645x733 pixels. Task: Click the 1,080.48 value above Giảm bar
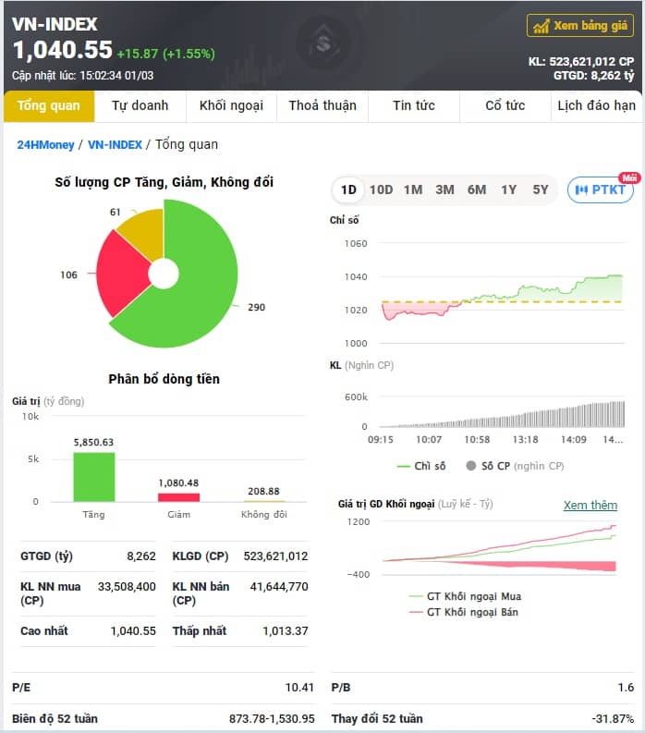(178, 483)
